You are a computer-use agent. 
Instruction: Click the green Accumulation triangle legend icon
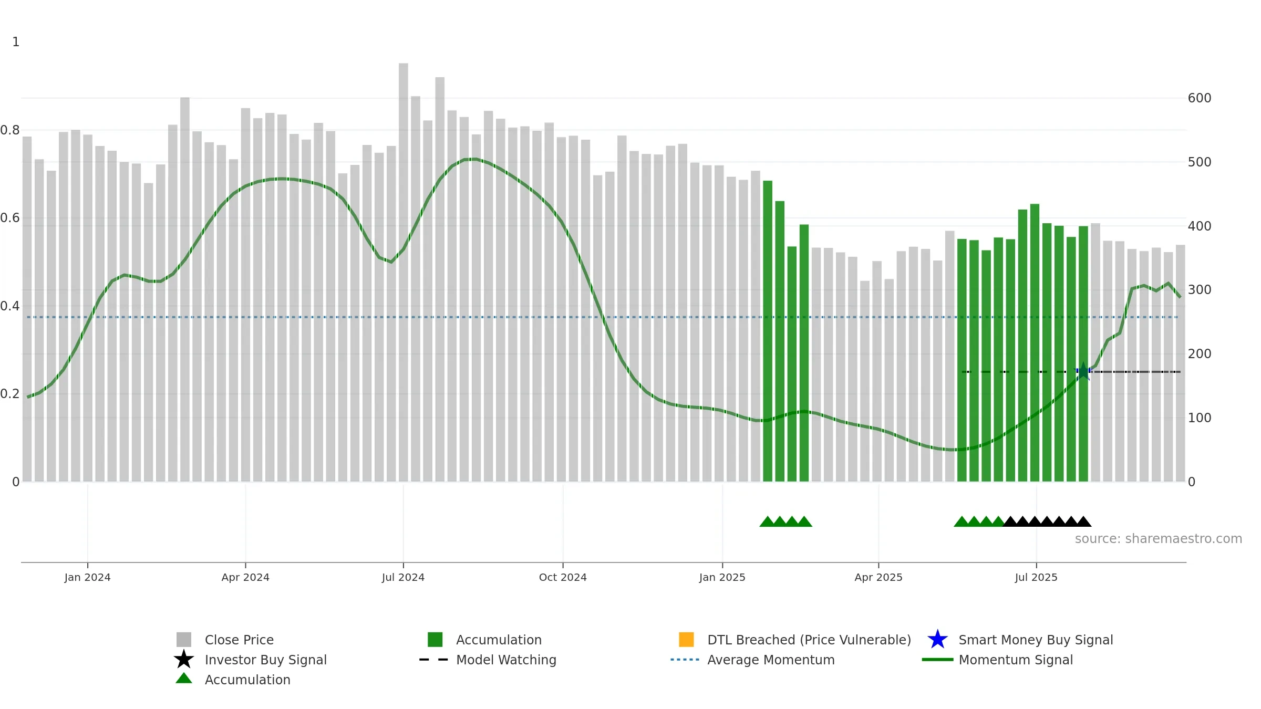[x=184, y=679]
